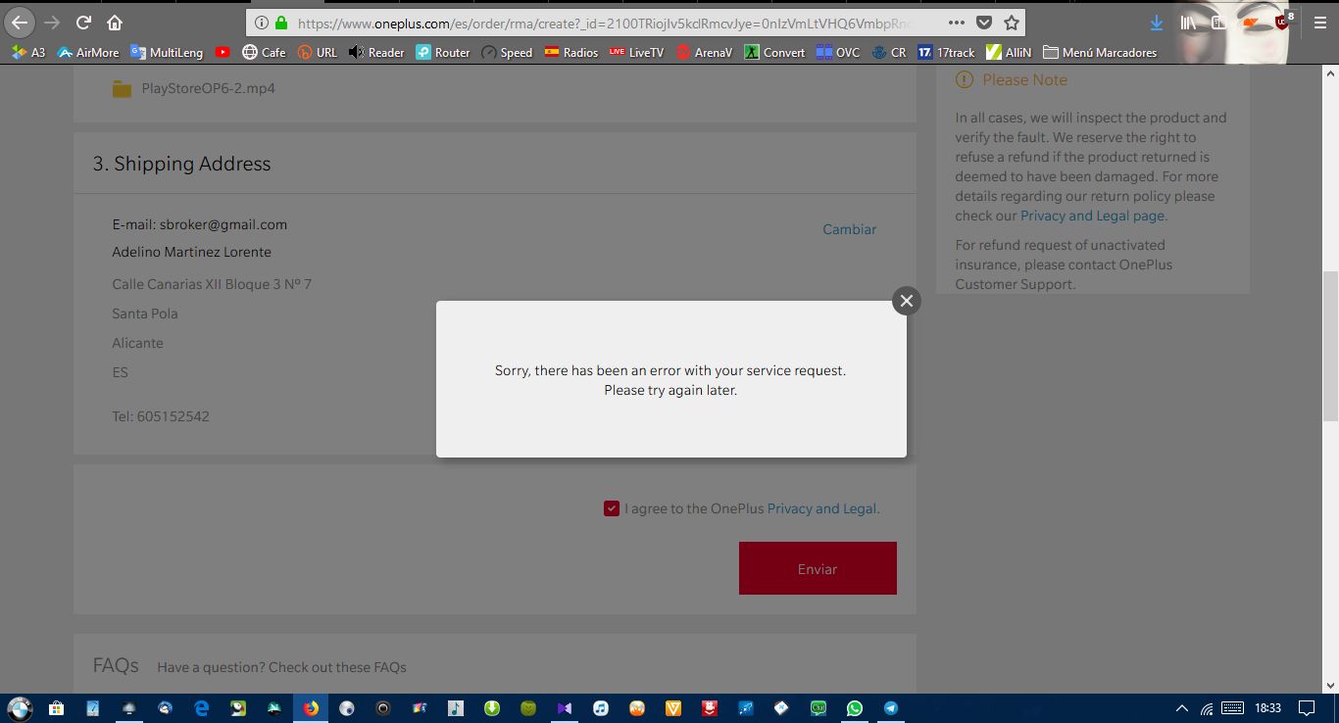
Task: Open the uBlock Origin extension
Action: point(1283,22)
